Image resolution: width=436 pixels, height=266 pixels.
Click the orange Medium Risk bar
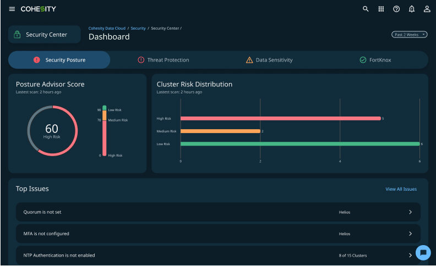(220, 131)
